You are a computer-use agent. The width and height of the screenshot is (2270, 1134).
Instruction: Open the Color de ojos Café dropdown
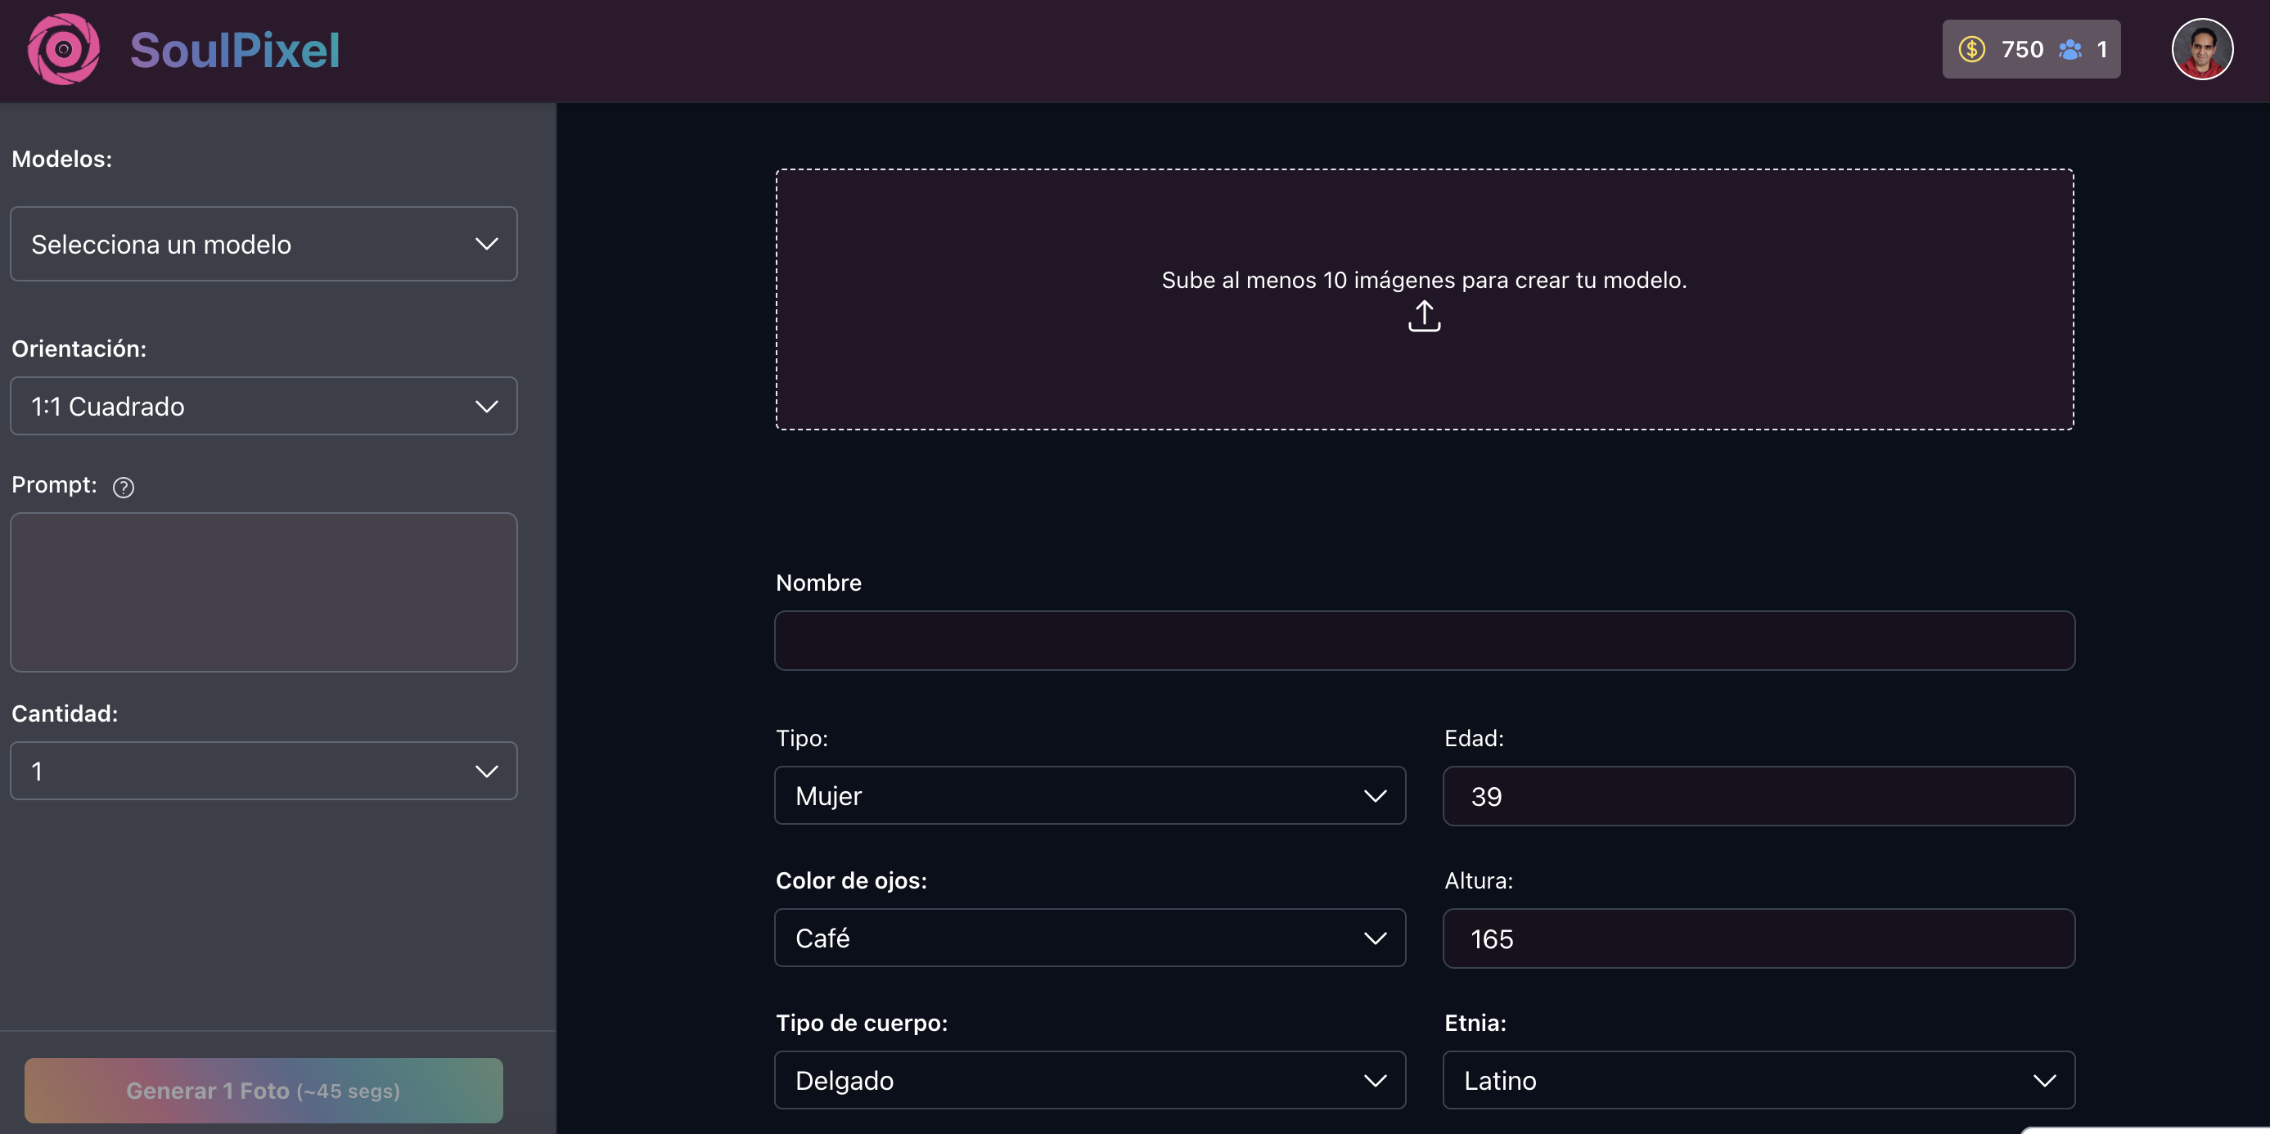click(1089, 938)
